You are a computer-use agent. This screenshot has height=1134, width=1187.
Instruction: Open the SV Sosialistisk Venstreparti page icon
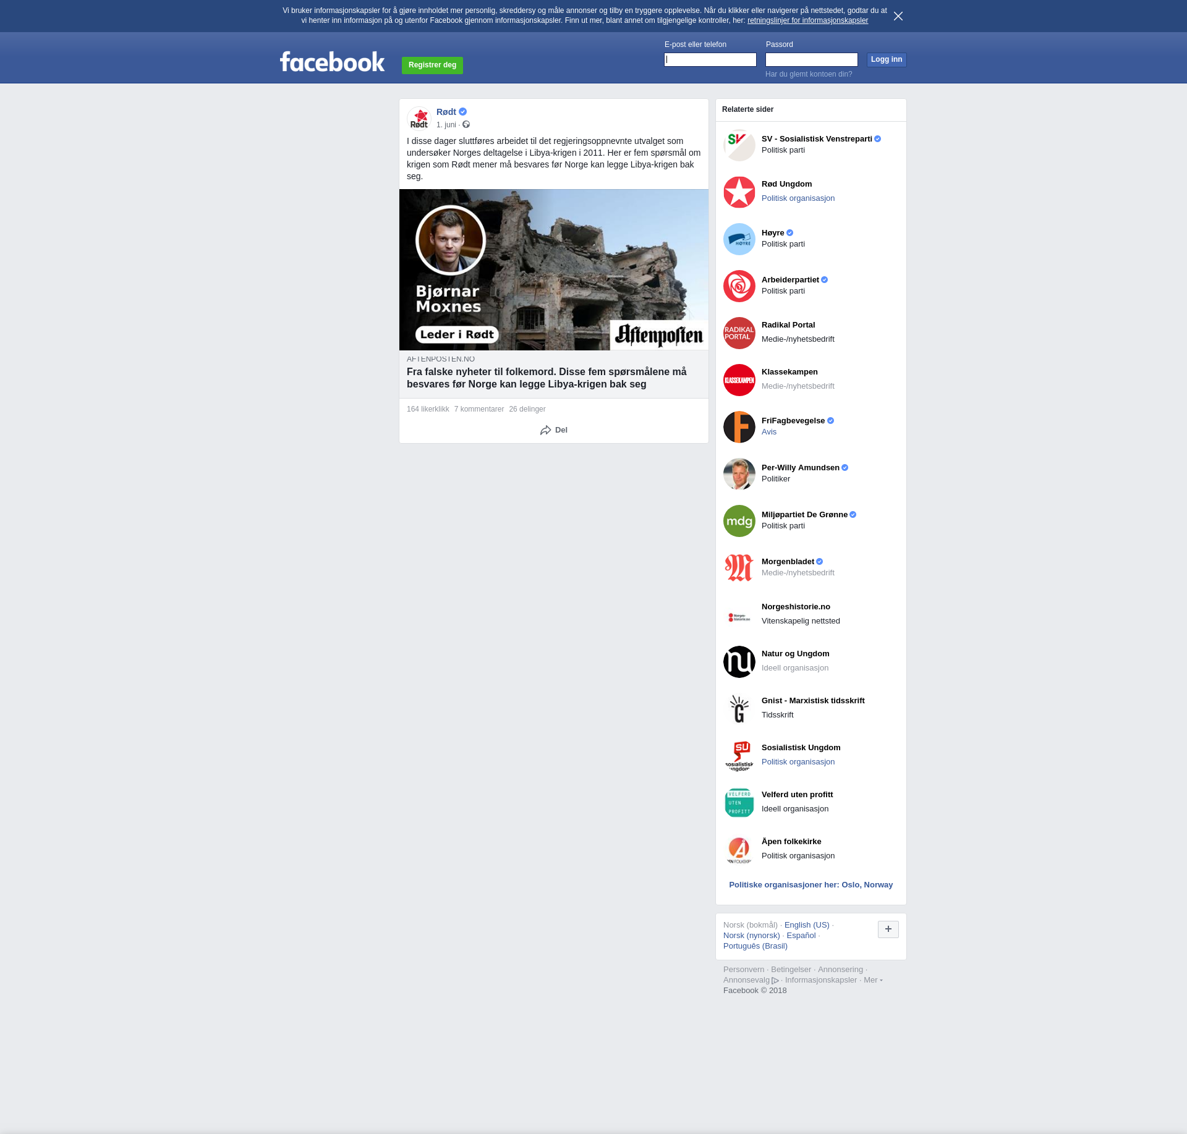(x=739, y=145)
